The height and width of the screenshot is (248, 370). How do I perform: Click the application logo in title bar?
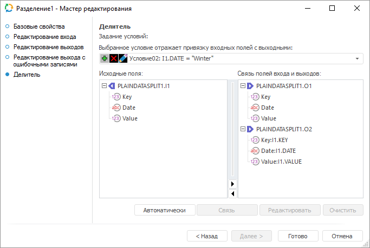[x=9, y=9]
